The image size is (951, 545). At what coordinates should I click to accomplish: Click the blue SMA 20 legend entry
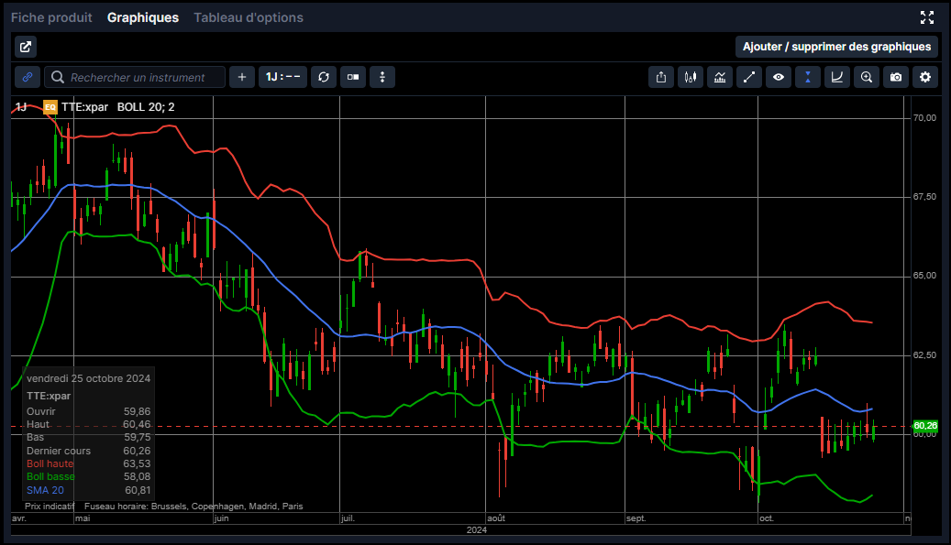(45, 491)
